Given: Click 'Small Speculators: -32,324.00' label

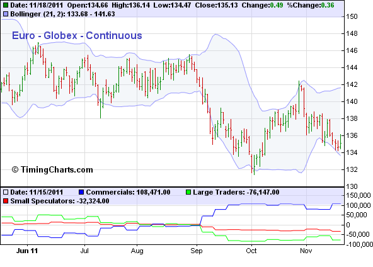Looking at the screenshot, I should coord(60,202).
